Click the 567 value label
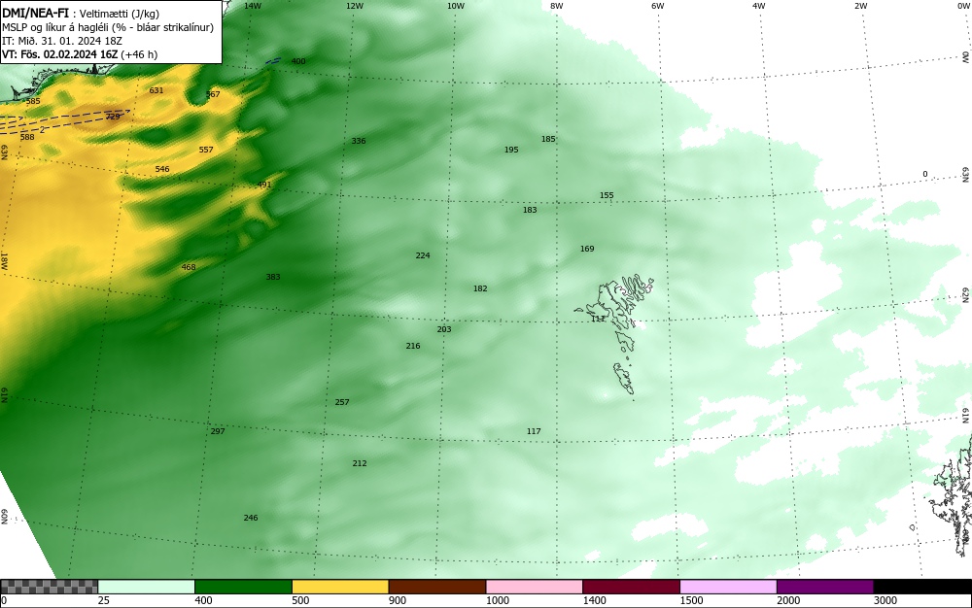Screen dimensions: 972x608 click(x=213, y=95)
